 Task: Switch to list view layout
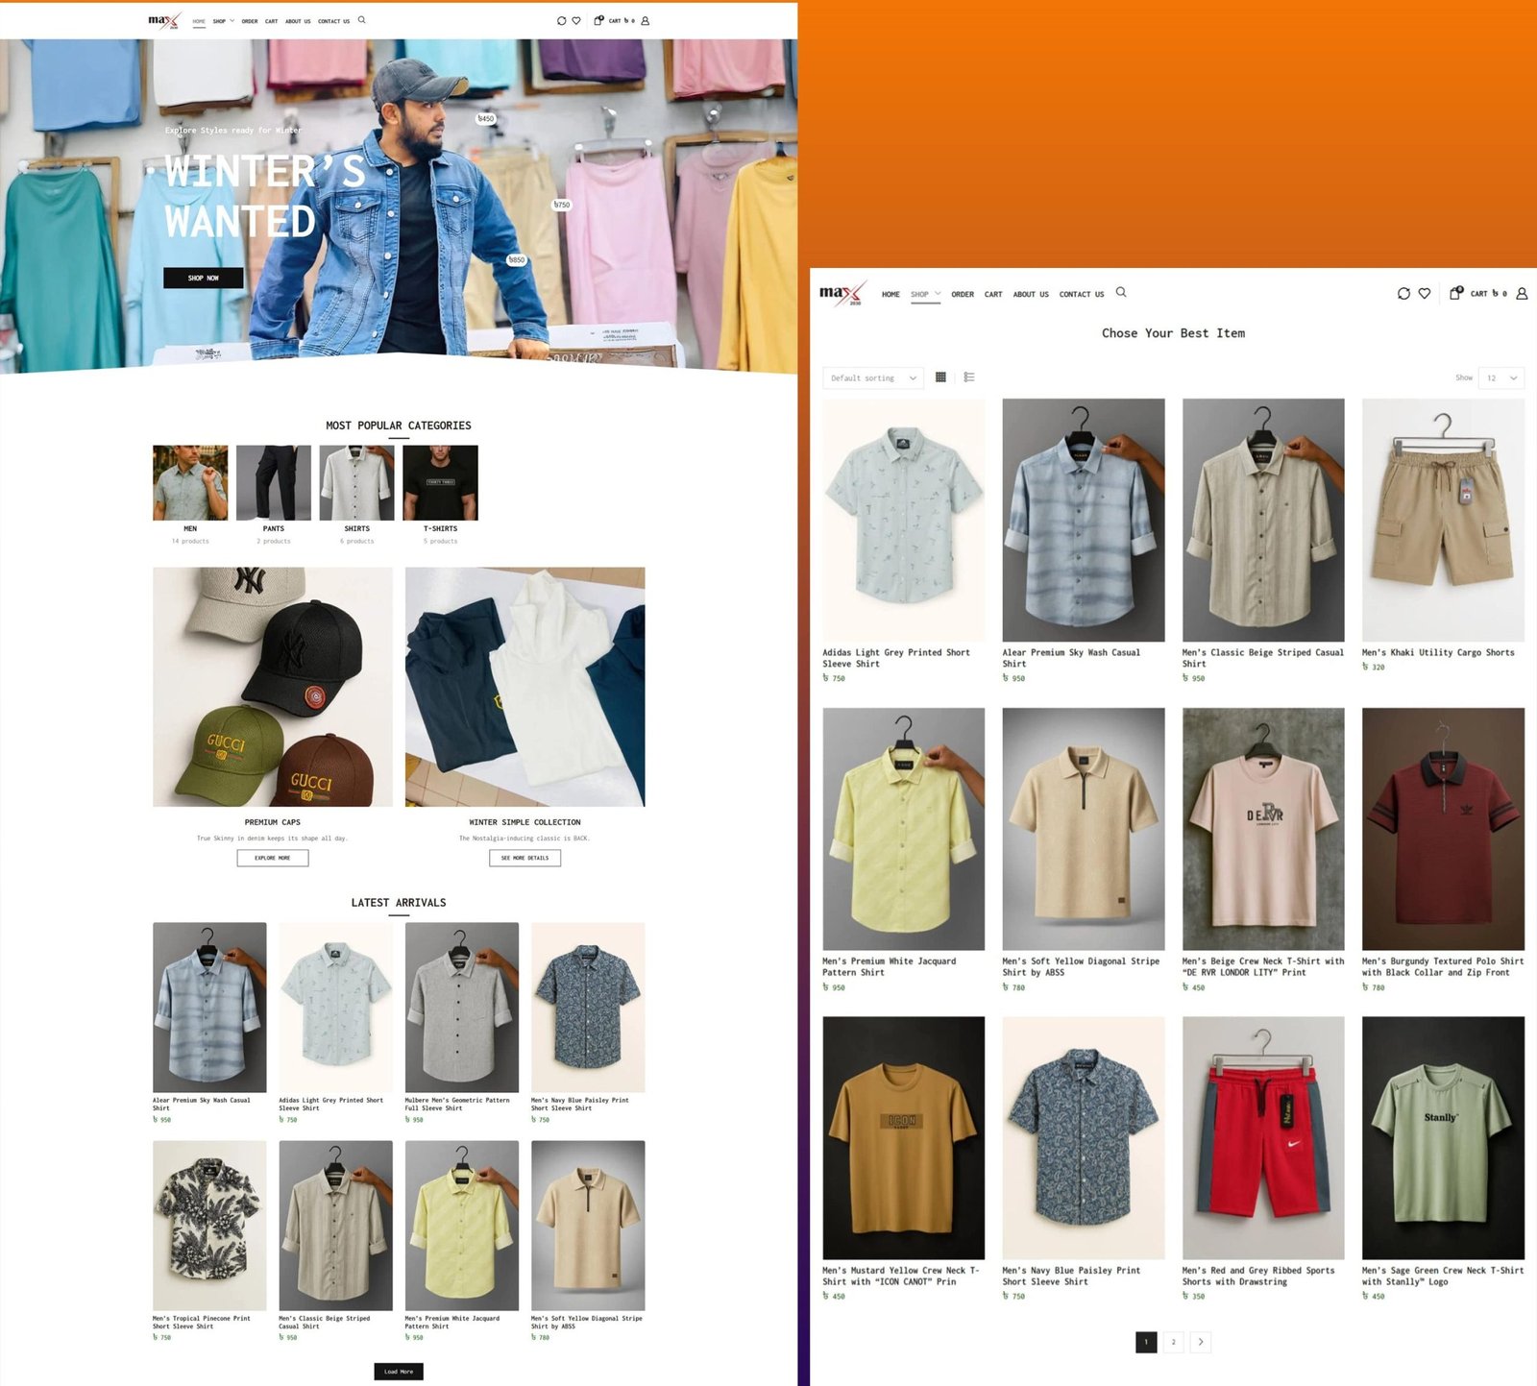point(969,377)
